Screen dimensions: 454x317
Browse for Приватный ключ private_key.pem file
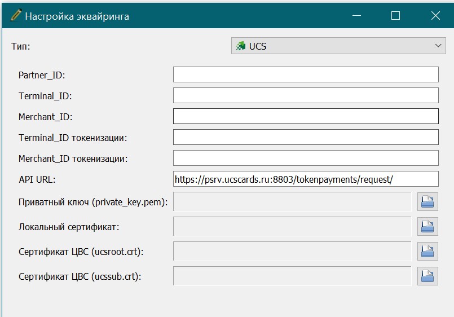coord(427,201)
